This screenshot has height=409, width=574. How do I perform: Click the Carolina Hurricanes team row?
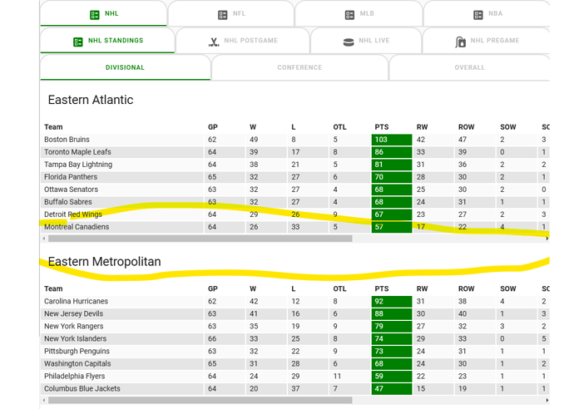click(x=73, y=301)
